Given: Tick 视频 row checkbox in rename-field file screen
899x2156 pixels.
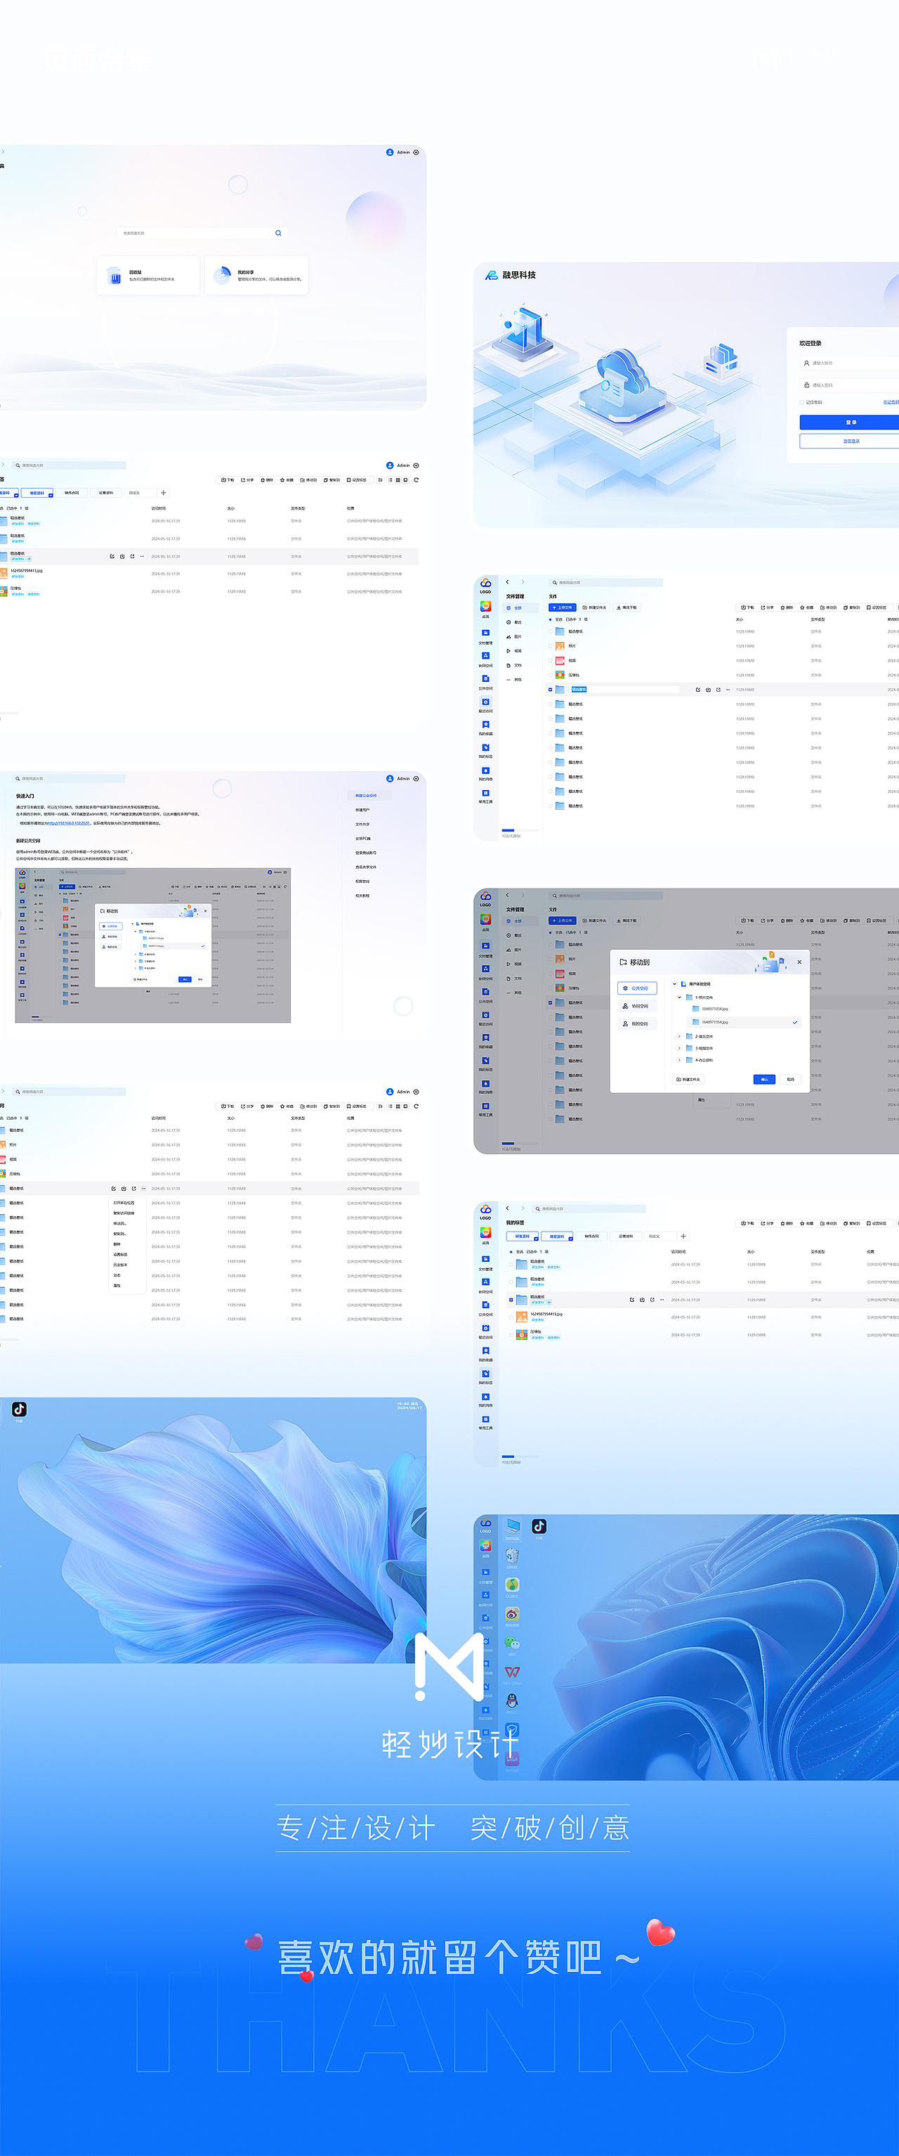Looking at the screenshot, I should [x=550, y=660].
